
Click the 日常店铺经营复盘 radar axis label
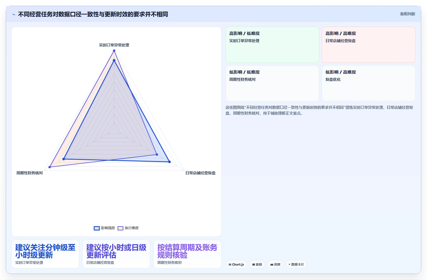[201, 173]
